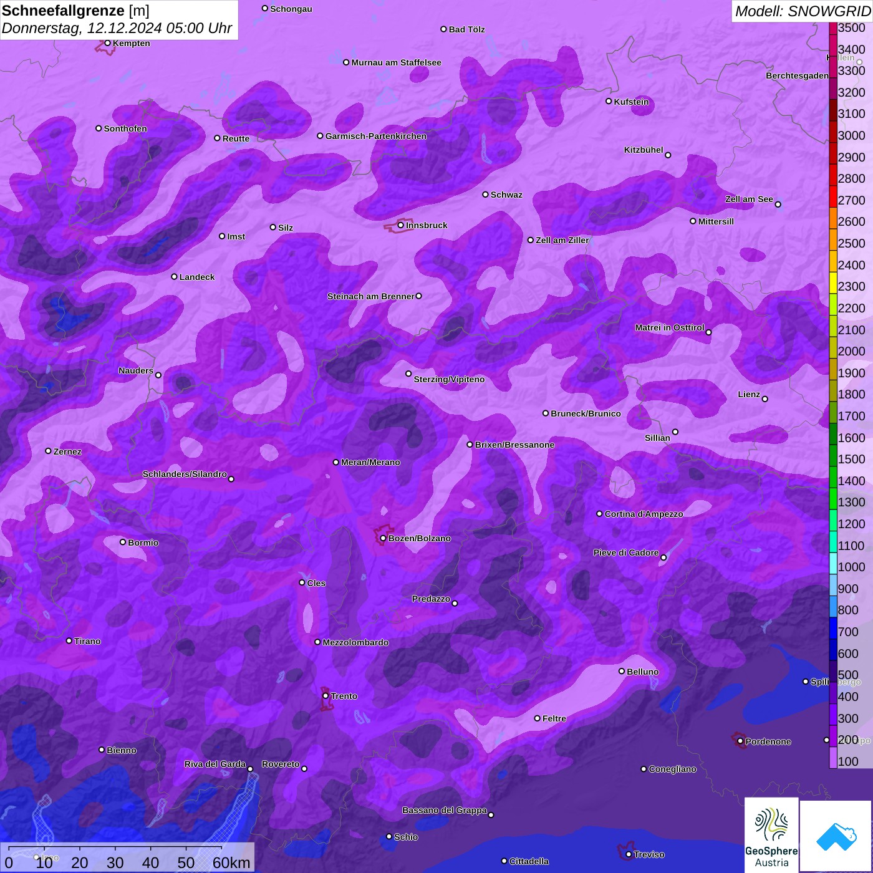Select the Bormio marker dot
This screenshot has width=873, height=873.
click(x=123, y=542)
